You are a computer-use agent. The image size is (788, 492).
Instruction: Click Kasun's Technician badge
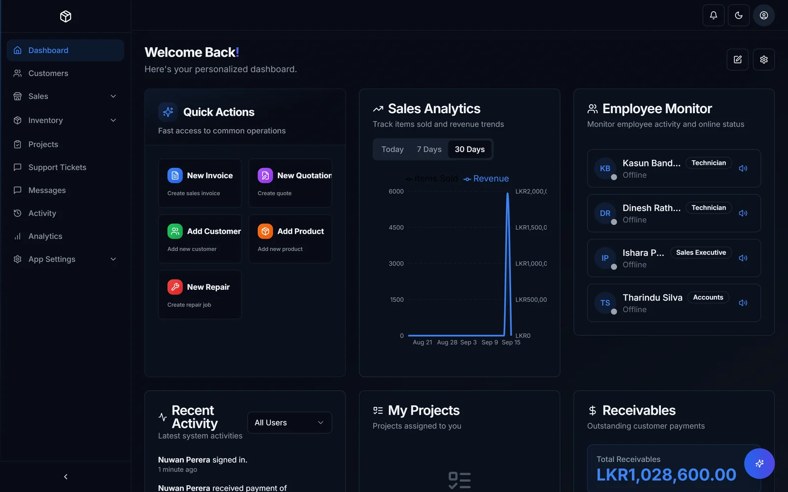click(709, 163)
